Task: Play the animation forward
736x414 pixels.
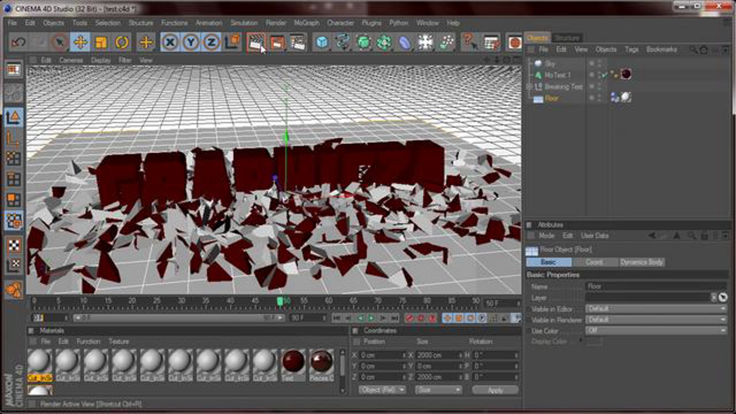Action: pyautogui.click(x=371, y=318)
